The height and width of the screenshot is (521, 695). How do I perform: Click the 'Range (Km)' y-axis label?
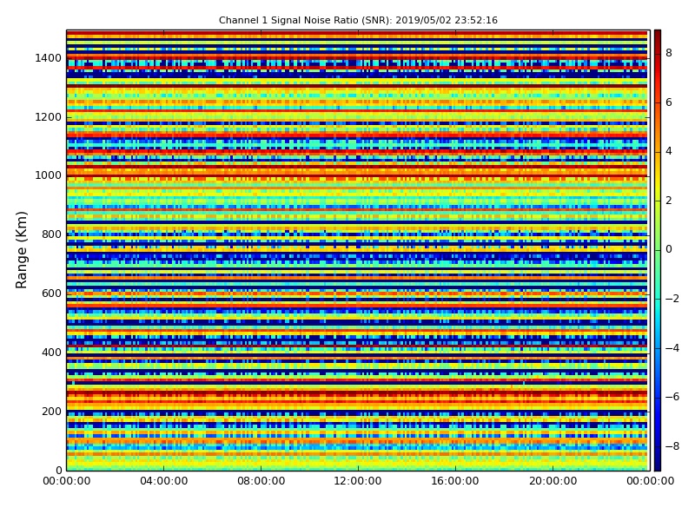[x=21, y=250]
